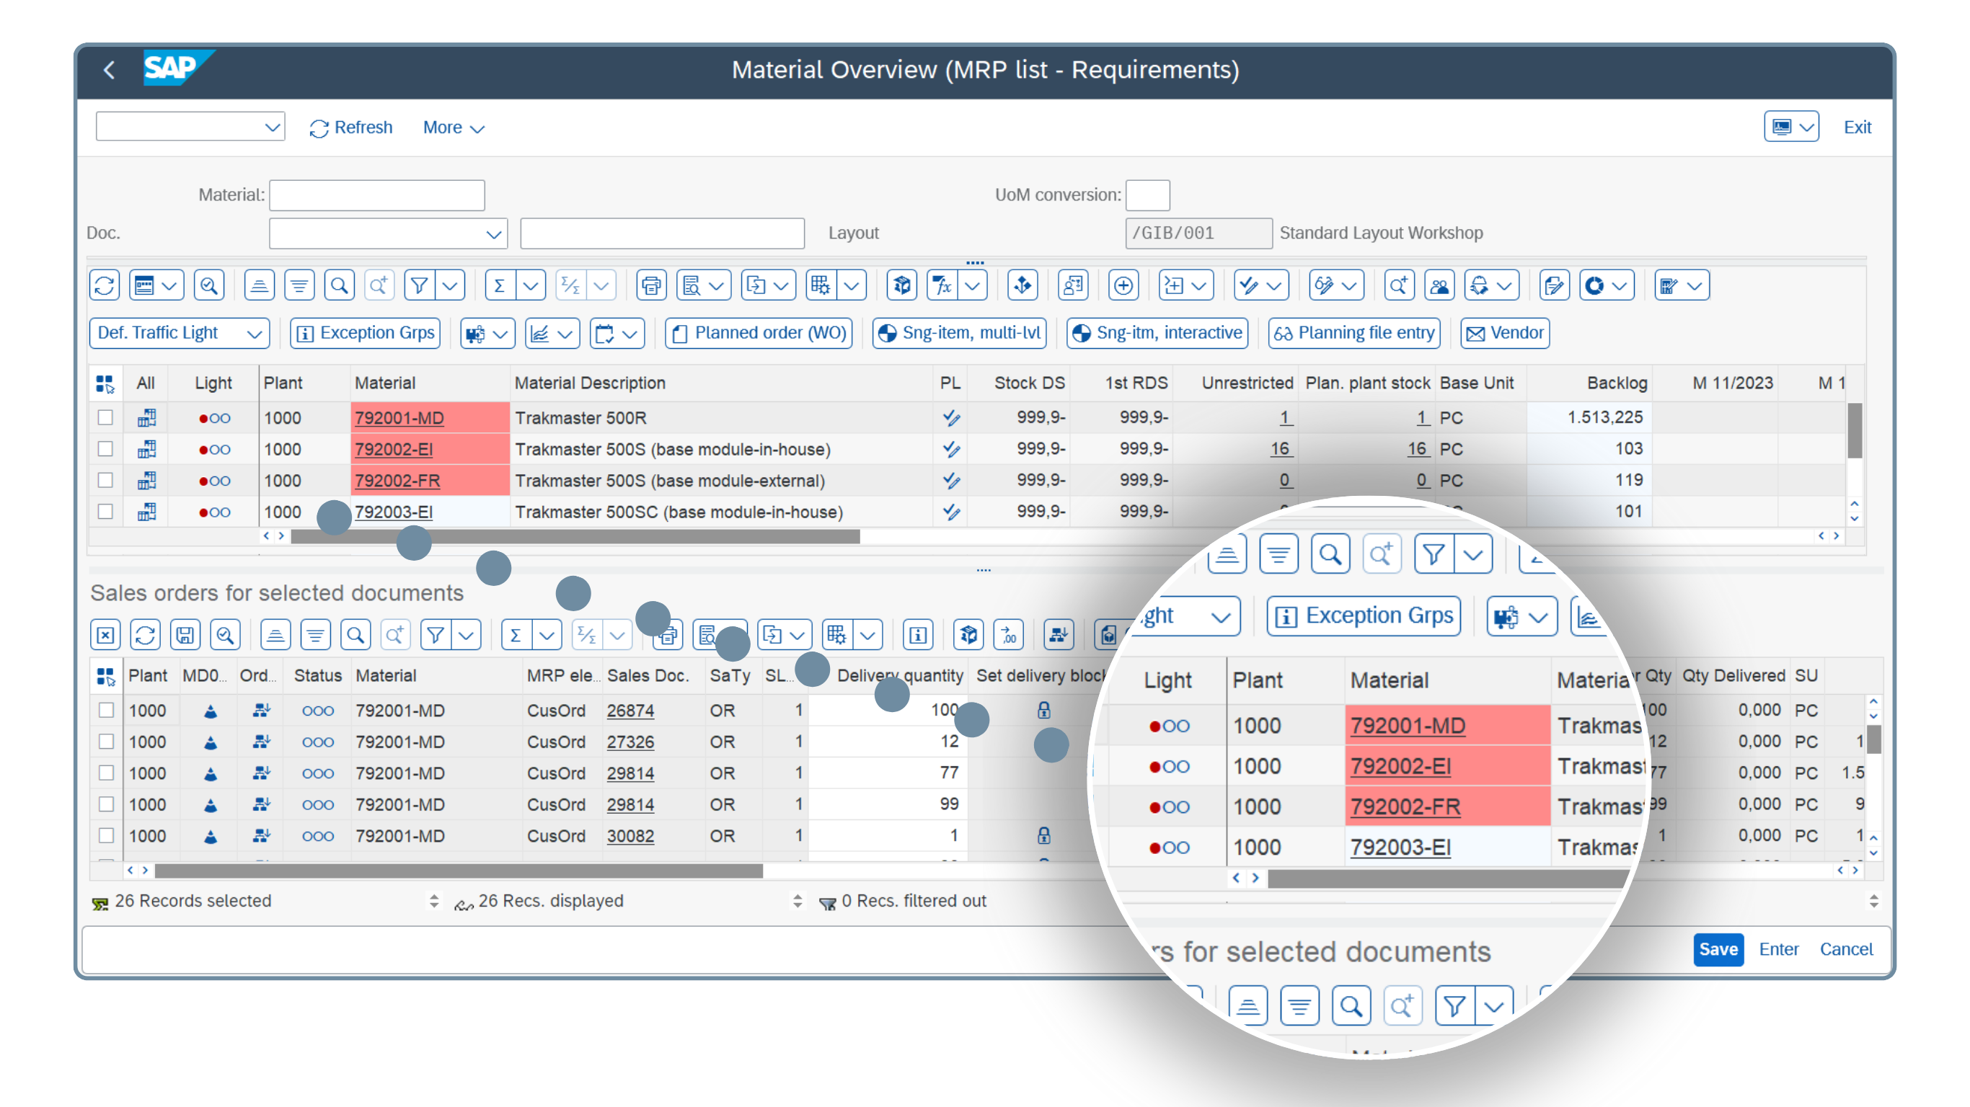Click the sum total icon in upper toolbar

tap(500, 286)
